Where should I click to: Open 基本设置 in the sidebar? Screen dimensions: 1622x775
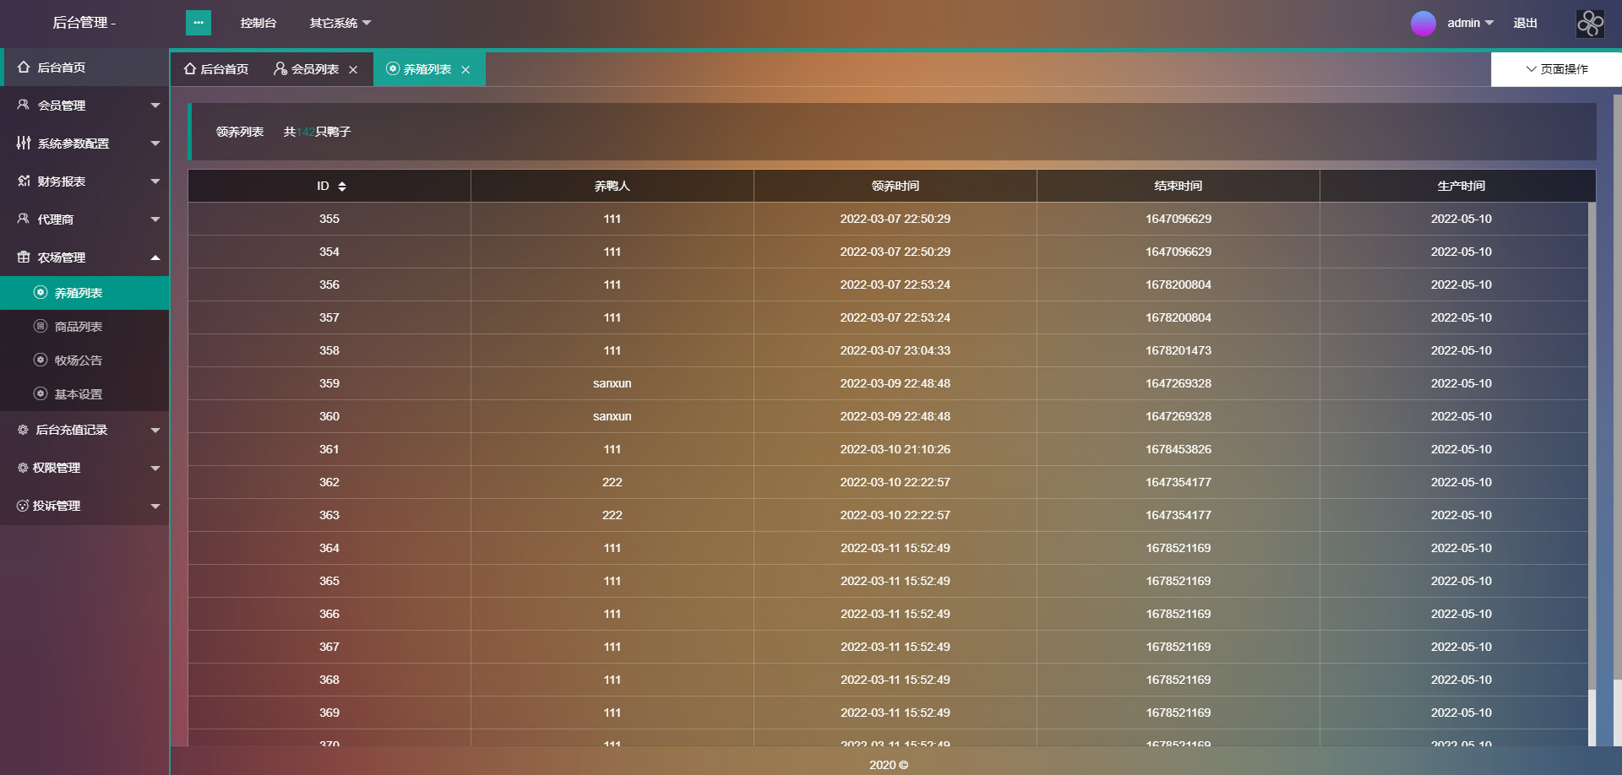(x=84, y=394)
